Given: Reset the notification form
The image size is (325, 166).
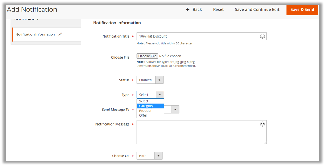Looking at the screenshot, I should click(x=218, y=10).
